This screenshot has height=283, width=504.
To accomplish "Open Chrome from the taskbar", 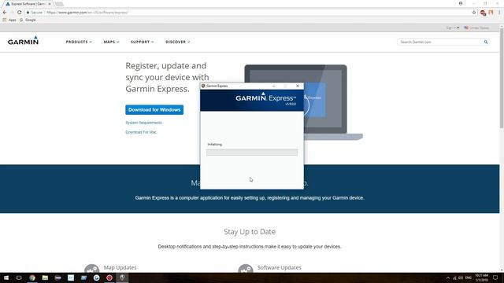I will click(32, 277).
